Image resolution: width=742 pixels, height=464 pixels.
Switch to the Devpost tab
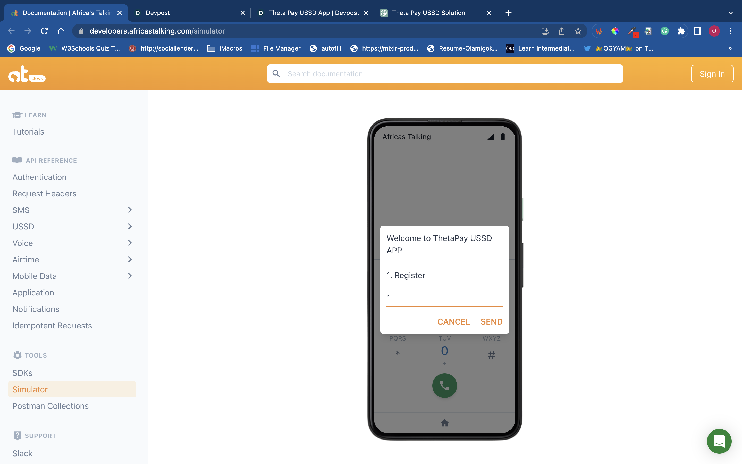pos(158,13)
